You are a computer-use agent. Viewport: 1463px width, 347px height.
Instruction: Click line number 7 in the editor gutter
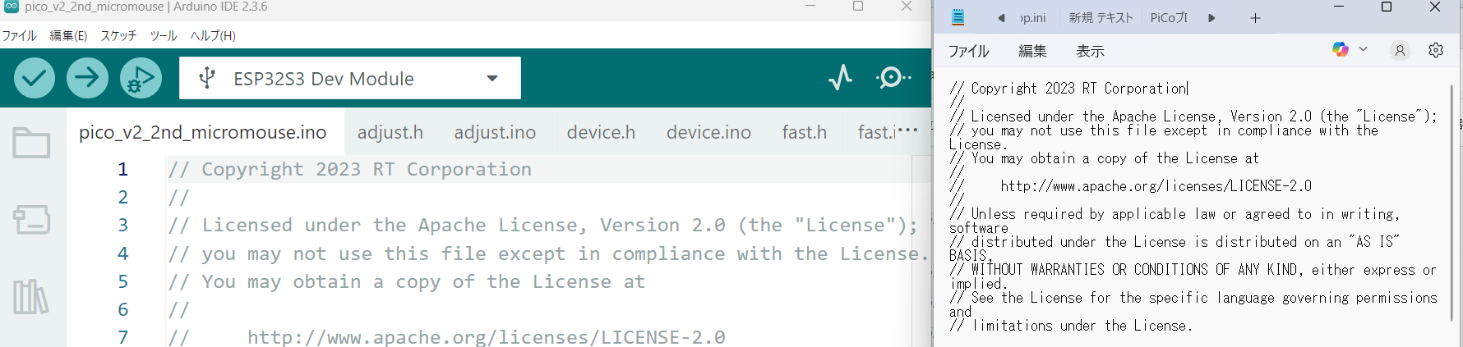[122, 337]
